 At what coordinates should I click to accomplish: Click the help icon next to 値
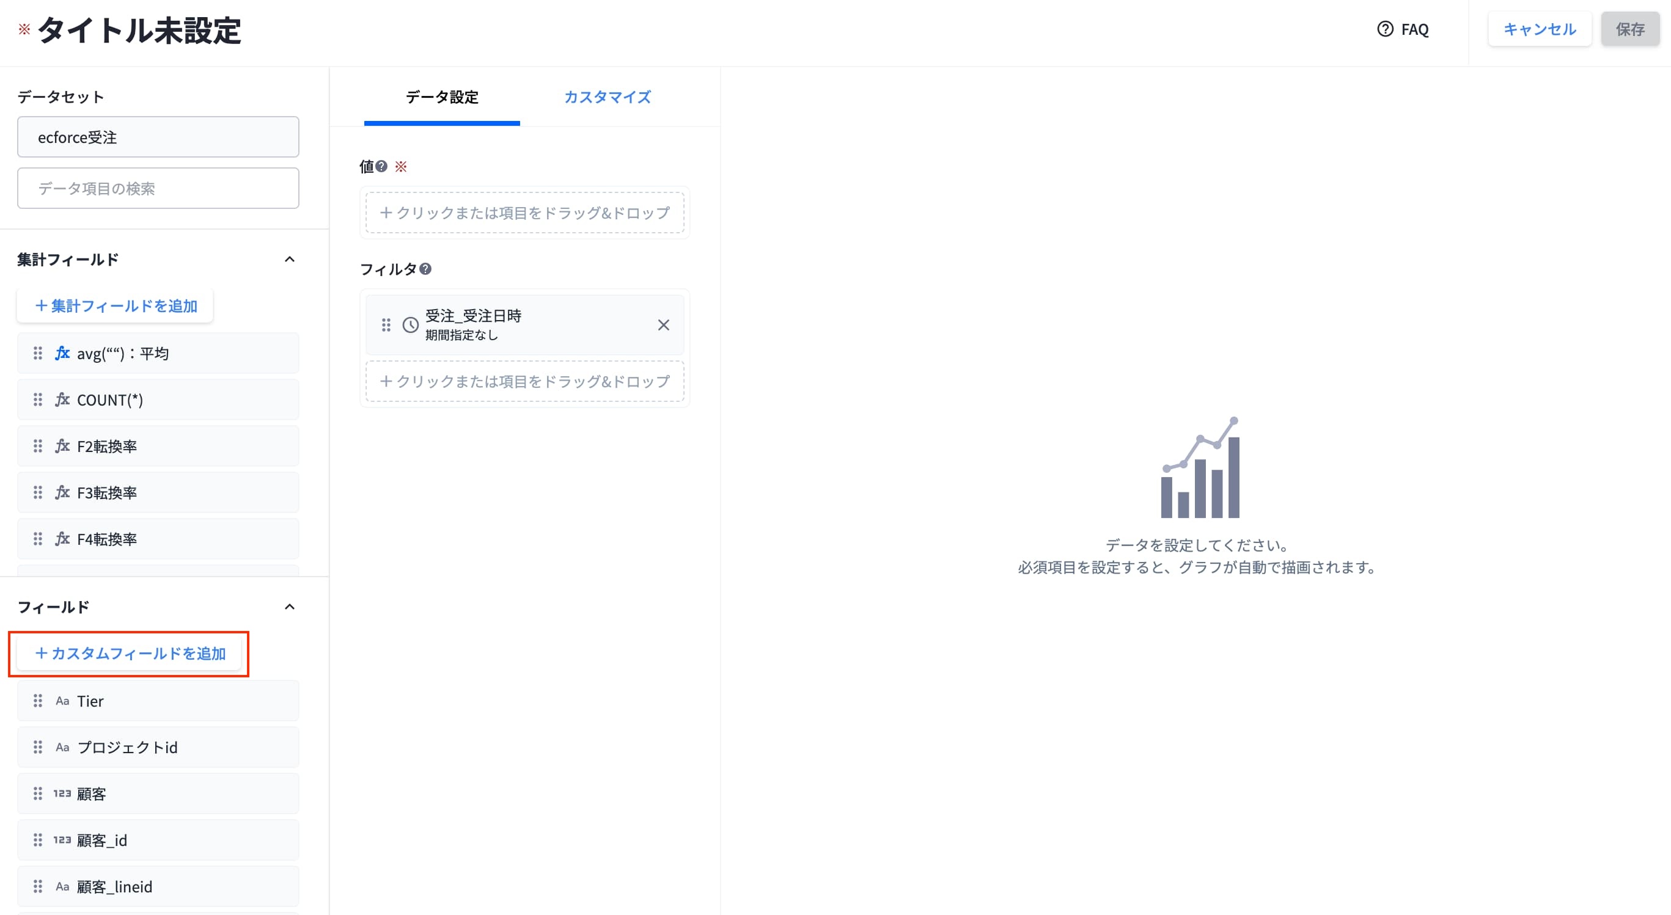(381, 166)
